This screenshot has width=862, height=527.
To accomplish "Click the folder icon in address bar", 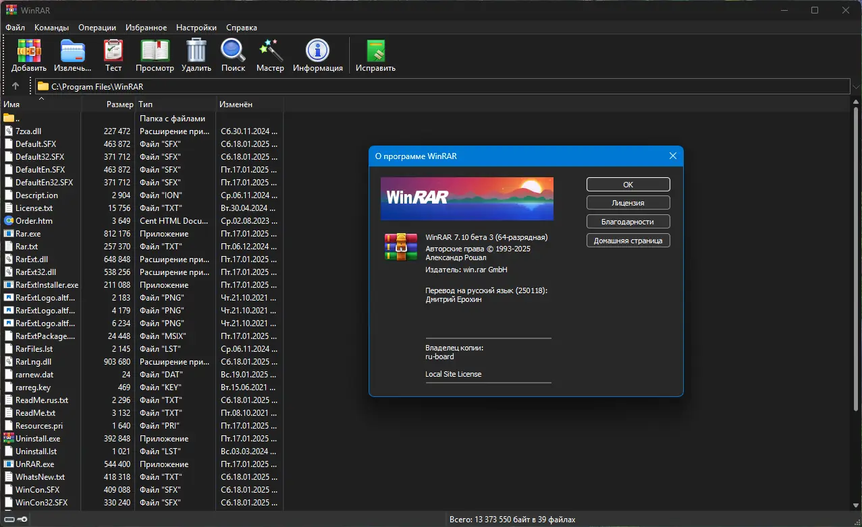I will click(x=43, y=86).
